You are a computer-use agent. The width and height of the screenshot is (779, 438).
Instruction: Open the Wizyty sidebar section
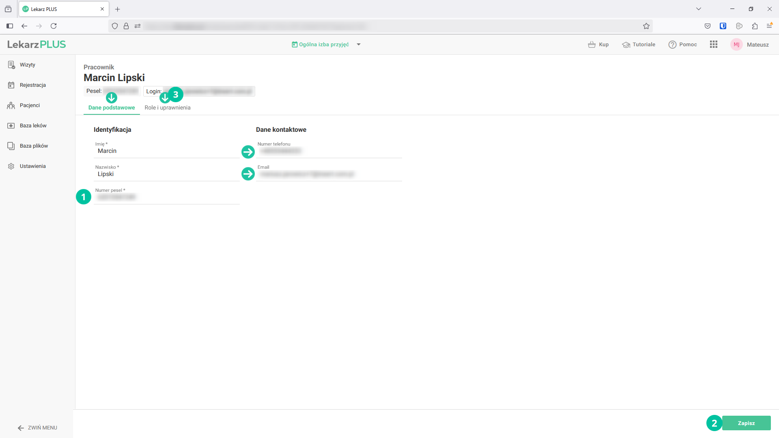pyautogui.click(x=27, y=65)
